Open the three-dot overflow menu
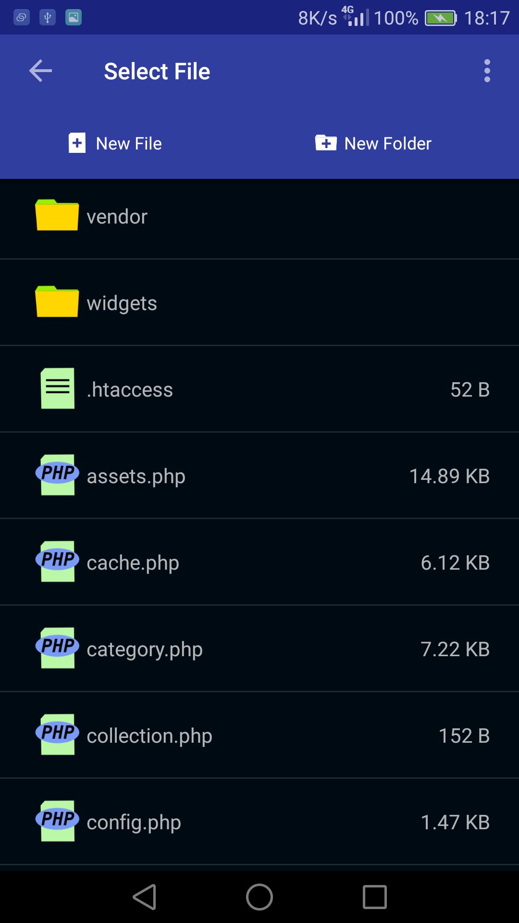519x923 pixels. tap(487, 71)
